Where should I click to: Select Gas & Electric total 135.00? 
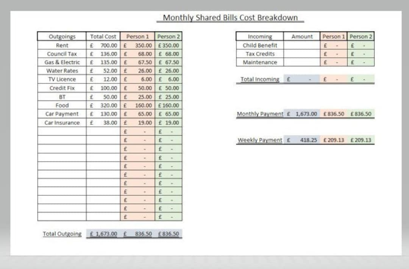coord(103,62)
